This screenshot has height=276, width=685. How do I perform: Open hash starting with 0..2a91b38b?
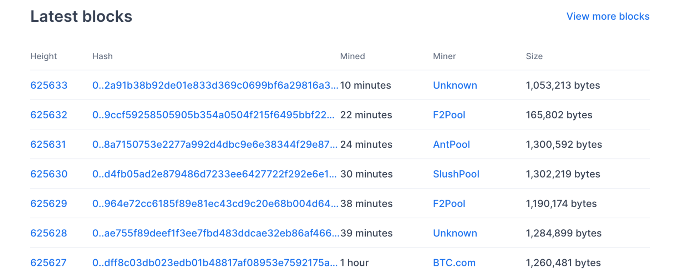[x=215, y=85]
